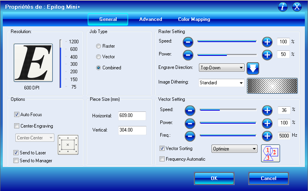Viewport: 308px width, 191px height.
Task: Click the Raster Power value field showing 50
Action: coord(283,54)
